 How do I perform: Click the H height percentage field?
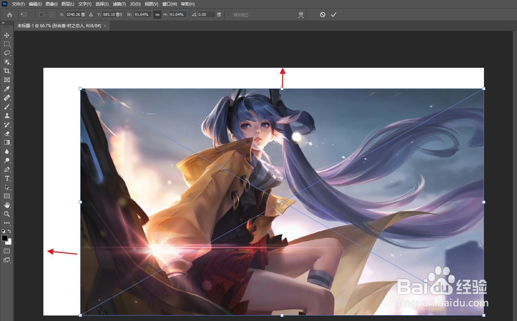(x=178, y=14)
